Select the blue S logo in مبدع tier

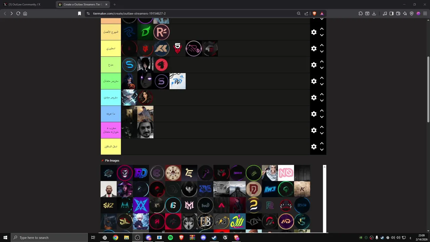(x=129, y=65)
